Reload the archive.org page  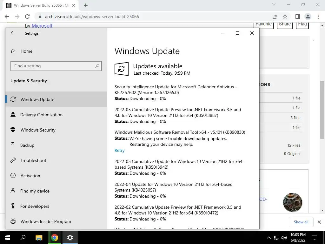click(27, 17)
